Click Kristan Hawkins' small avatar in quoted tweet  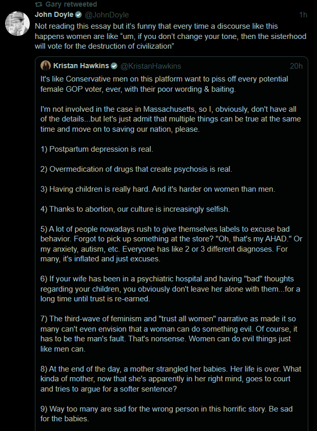click(46, 66)
